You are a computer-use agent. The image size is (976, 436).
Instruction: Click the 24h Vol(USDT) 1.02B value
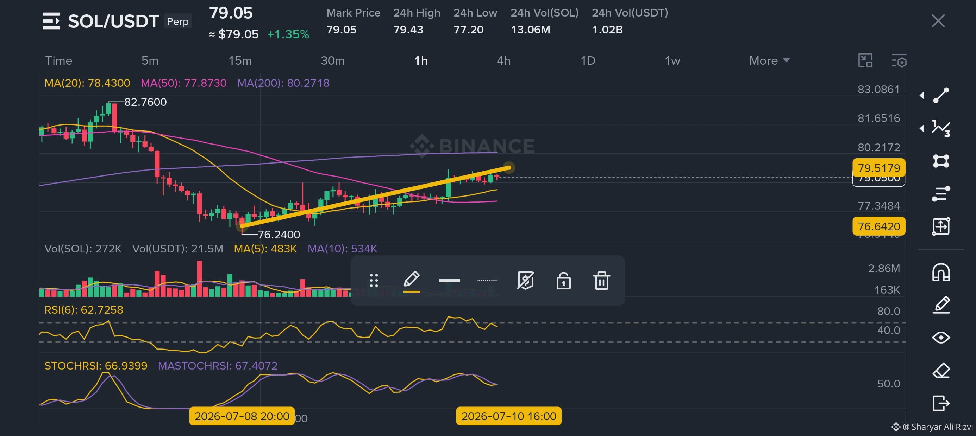coord(607,30)
